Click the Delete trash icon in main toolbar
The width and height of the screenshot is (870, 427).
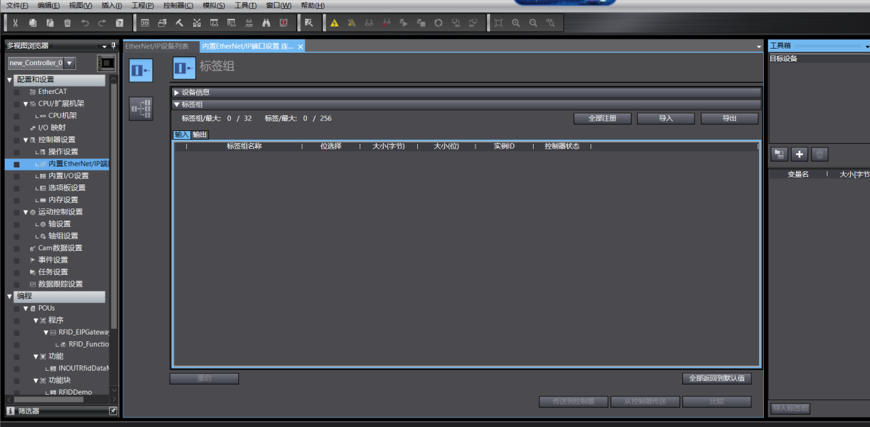[67, 23]
